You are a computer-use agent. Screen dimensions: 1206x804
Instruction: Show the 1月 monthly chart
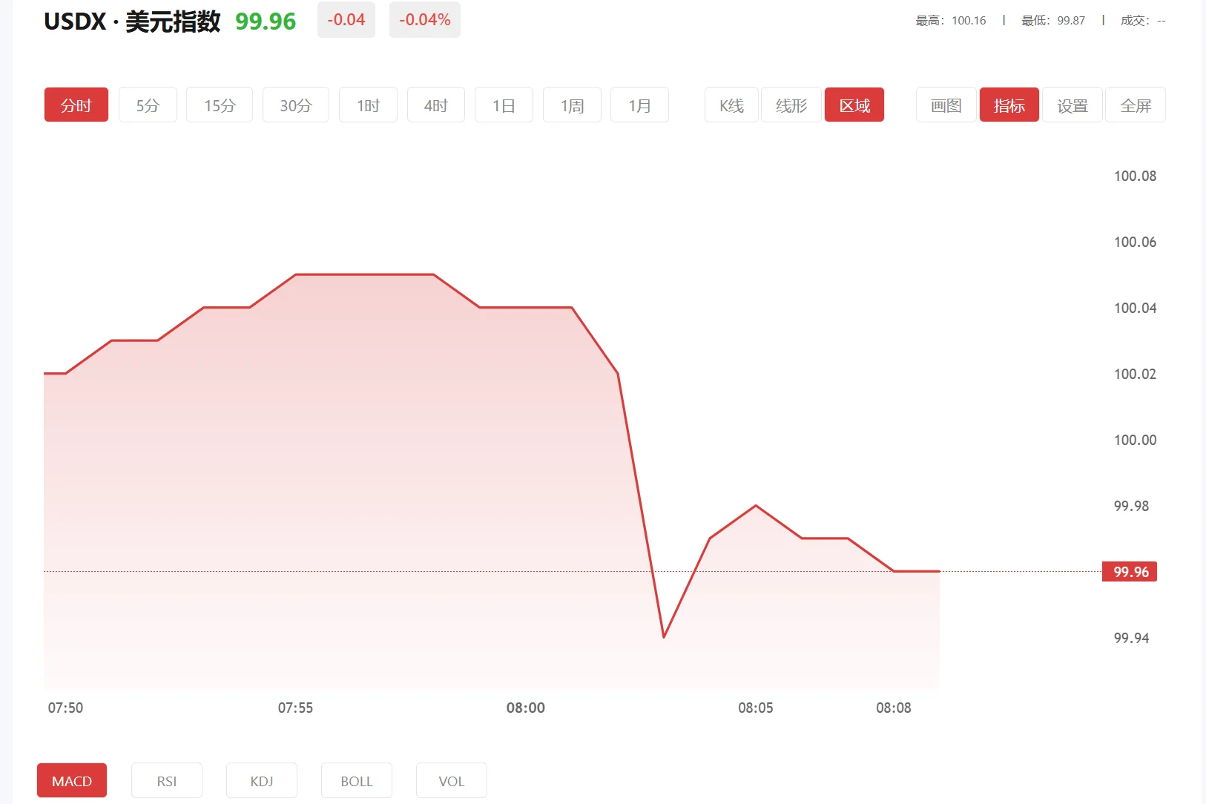point(639,105)
